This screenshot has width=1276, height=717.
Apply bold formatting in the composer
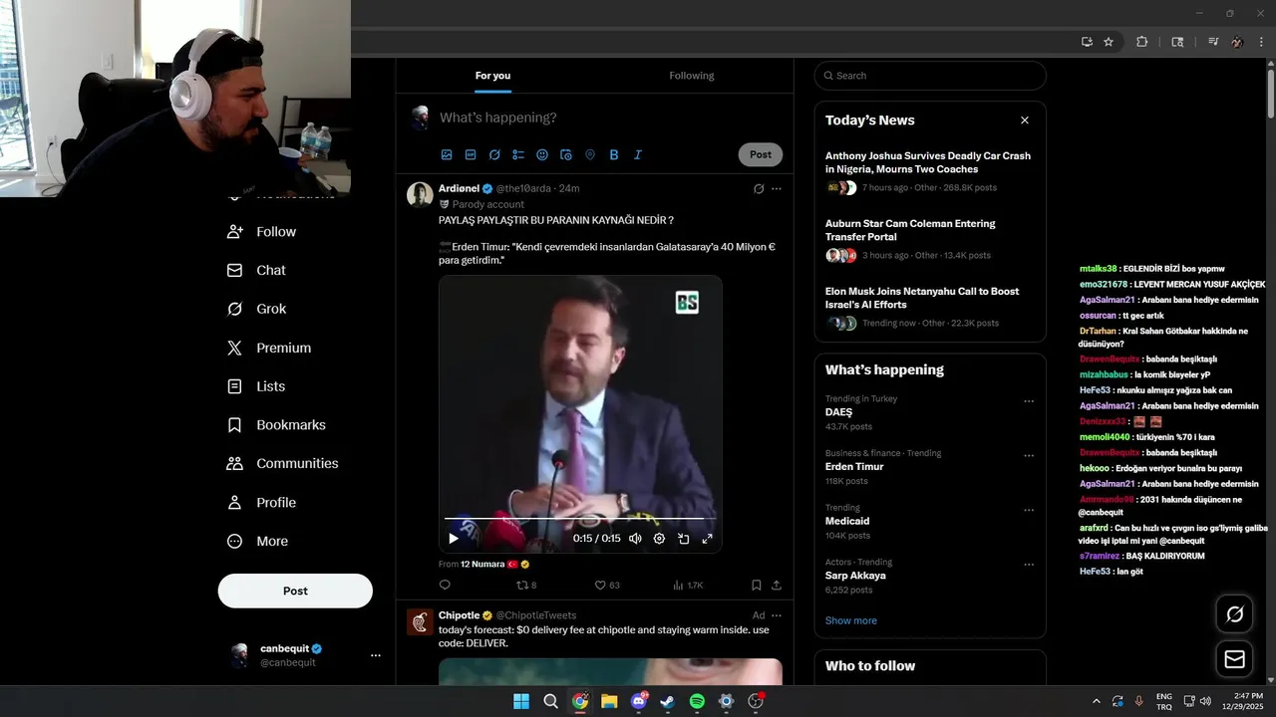(614, 154)
